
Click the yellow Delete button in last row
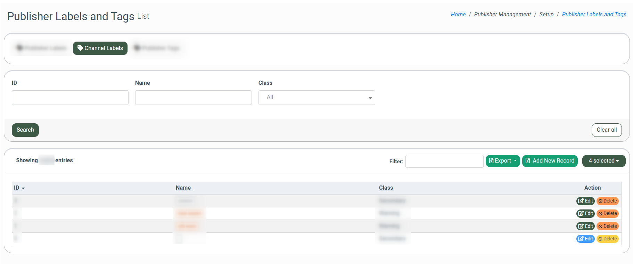[607, 239]
